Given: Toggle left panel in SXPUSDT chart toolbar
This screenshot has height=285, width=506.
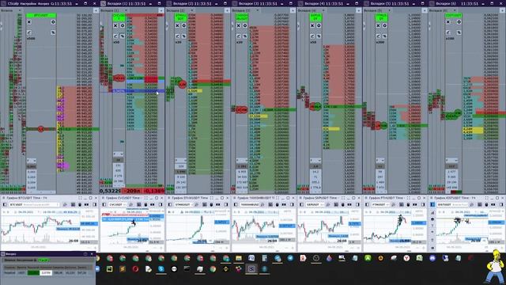Looking at the screenshot, I should click(x=301, y=204).
